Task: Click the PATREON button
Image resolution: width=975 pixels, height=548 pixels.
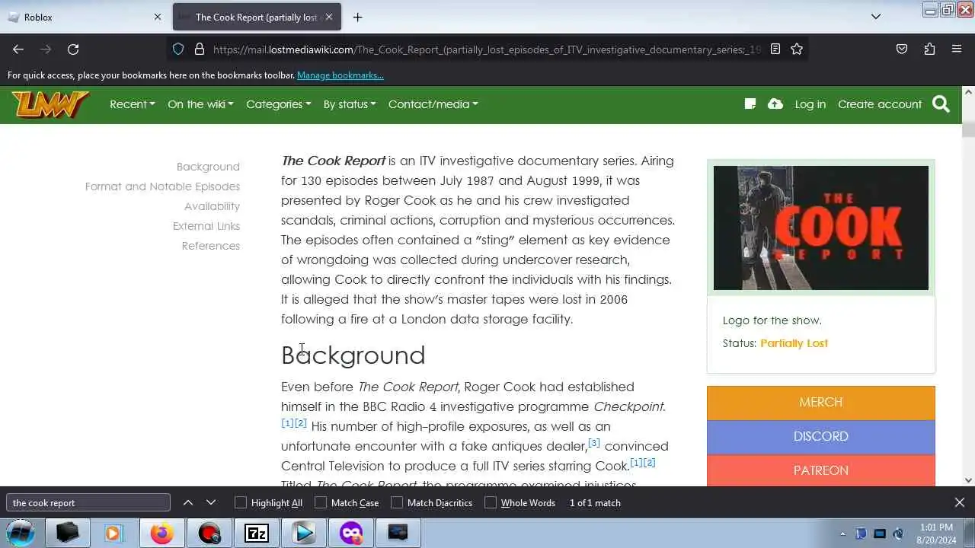Action: pyautogui.click(x=820, y=470)
